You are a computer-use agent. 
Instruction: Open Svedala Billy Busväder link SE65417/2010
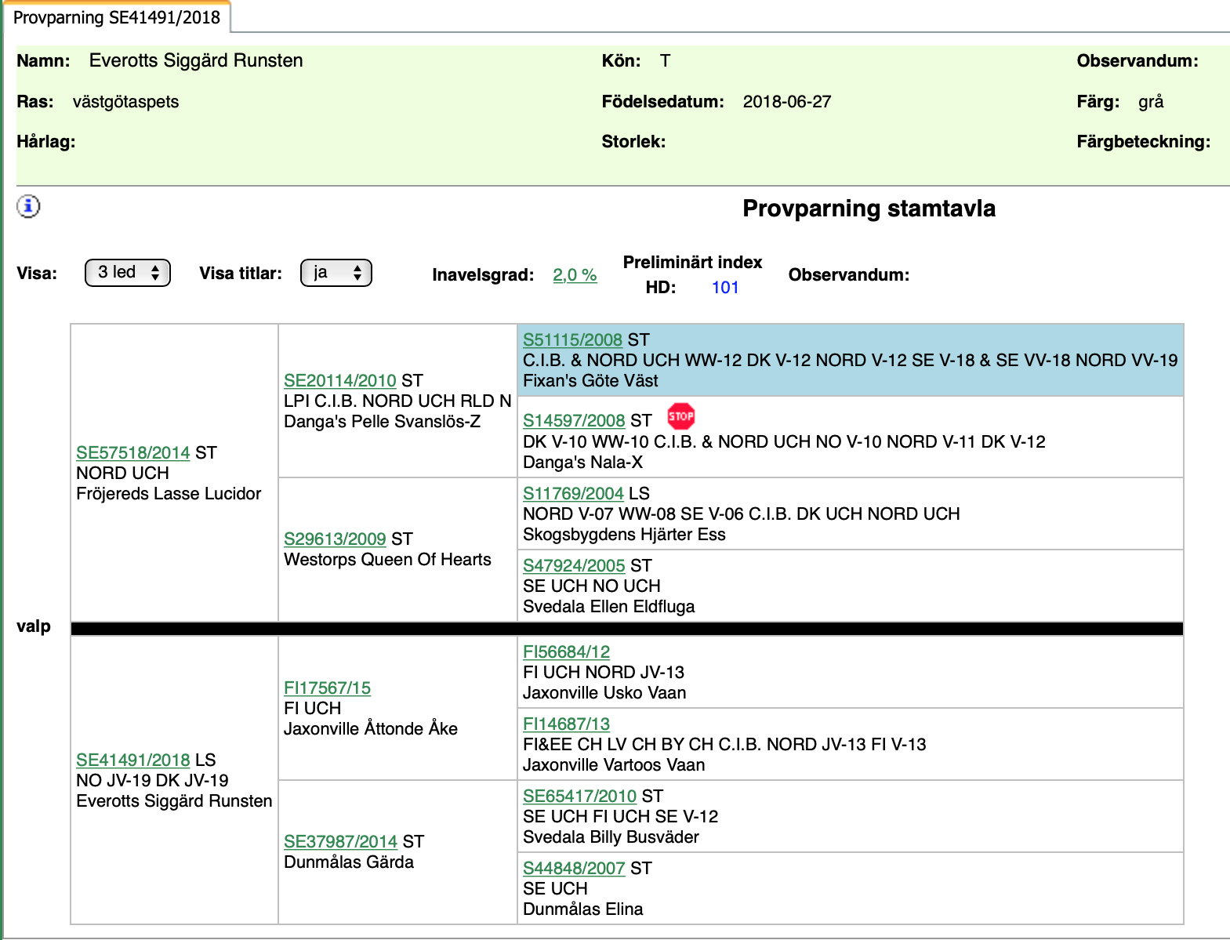579,797
